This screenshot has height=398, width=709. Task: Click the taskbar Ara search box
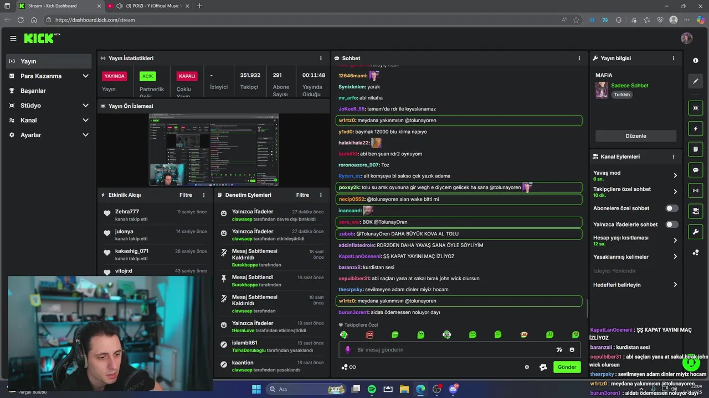tap(306, 389)
